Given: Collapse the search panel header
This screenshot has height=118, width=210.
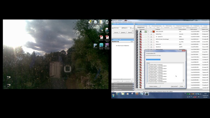Looking at the screenshot, I should (x=123, y=24).
